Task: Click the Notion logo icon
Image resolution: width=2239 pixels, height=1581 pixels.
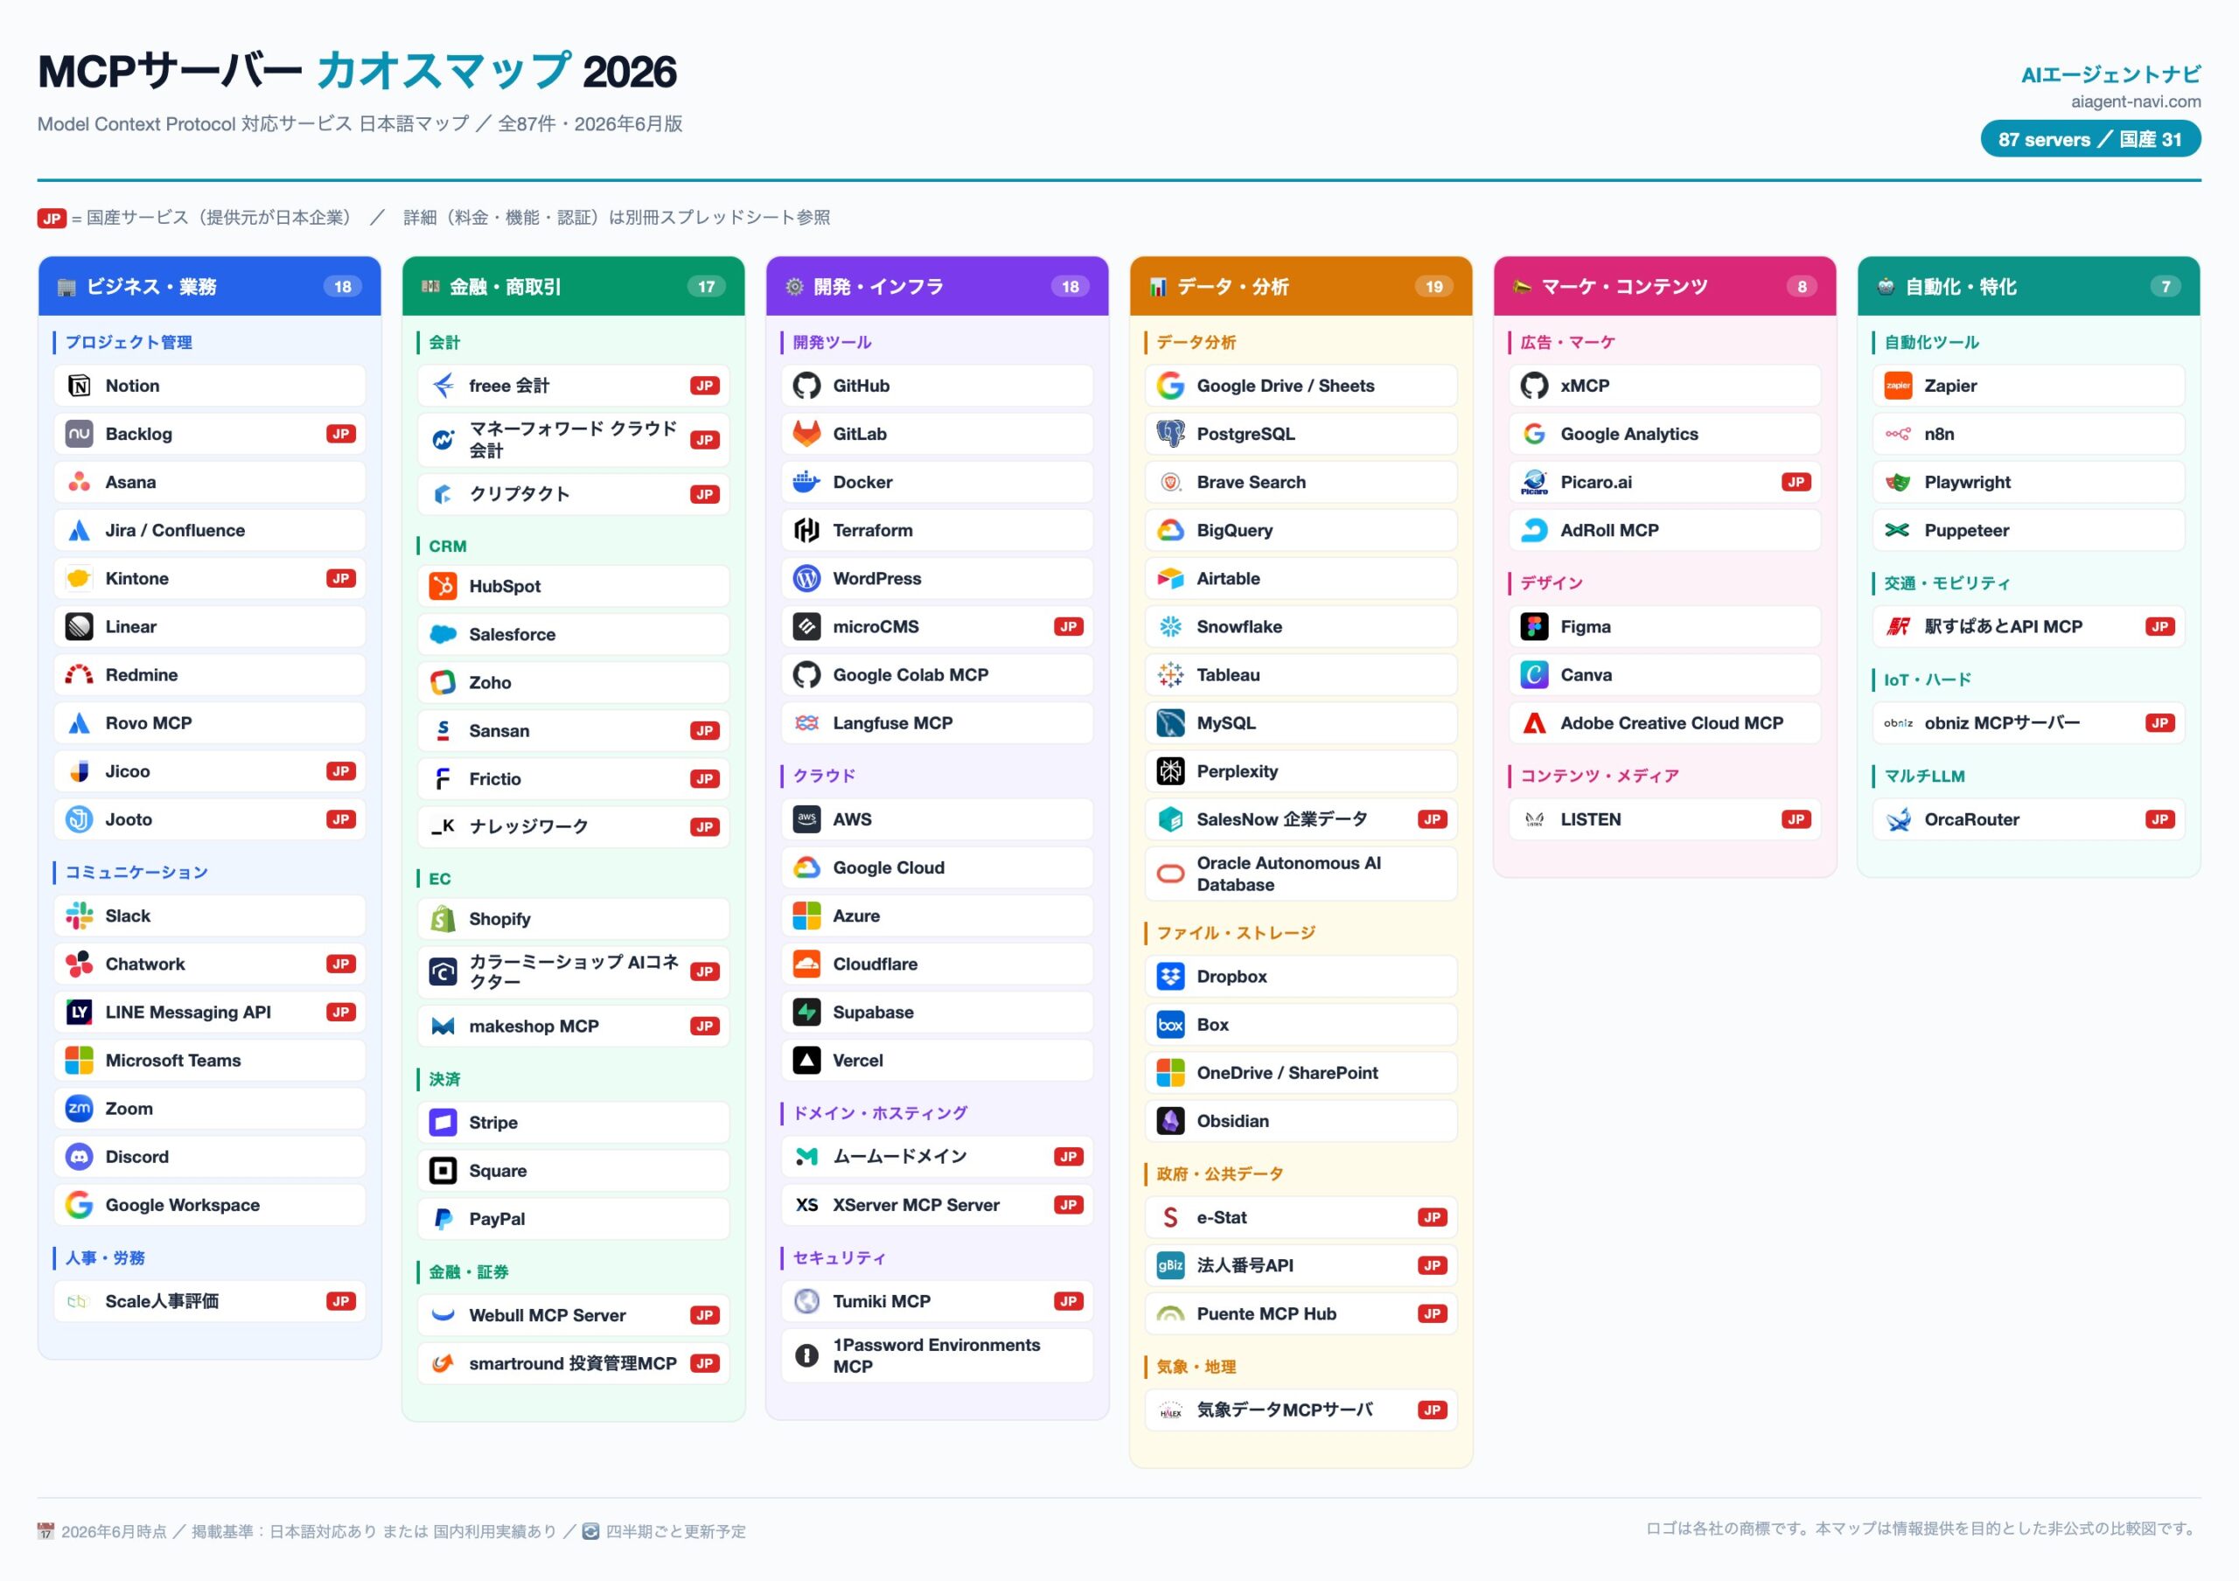Action: [79, 386]
